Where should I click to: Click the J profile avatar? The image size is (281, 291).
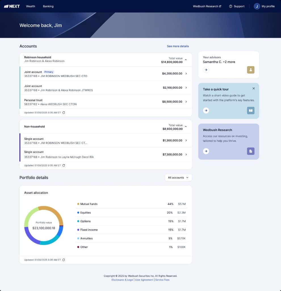257,6
